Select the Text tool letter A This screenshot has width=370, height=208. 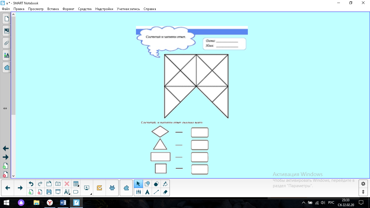[x=147, y=192]
